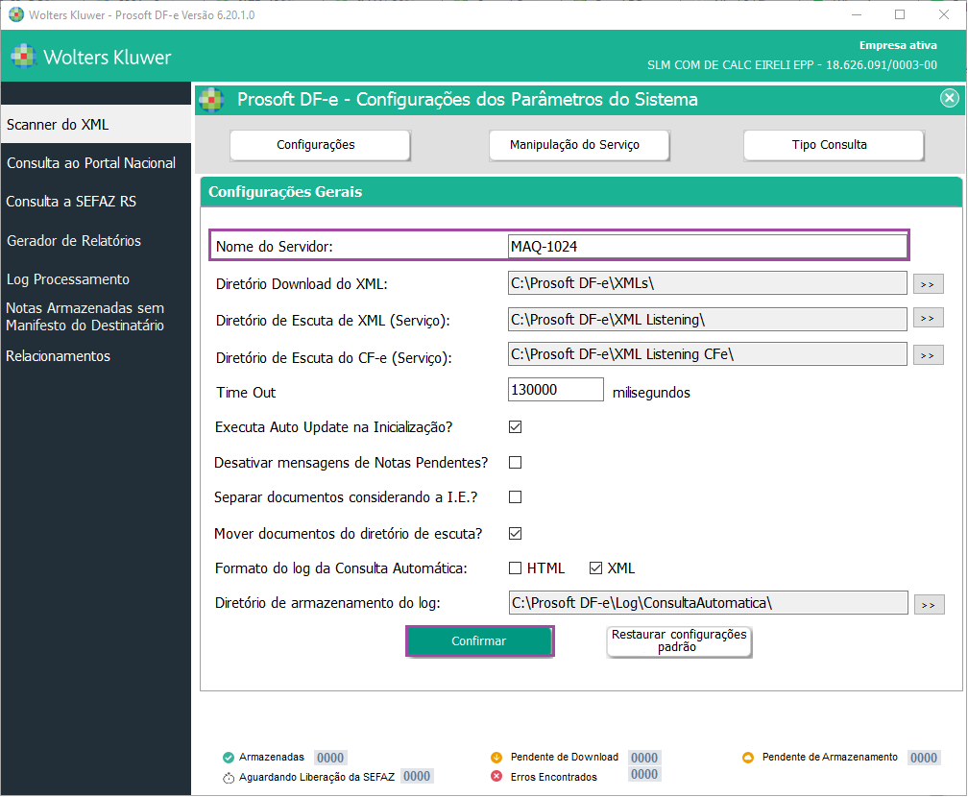Click the Prosoft DF-e panel title icon
This screenshot has width=968, height=797.
[x=211, y=100]
